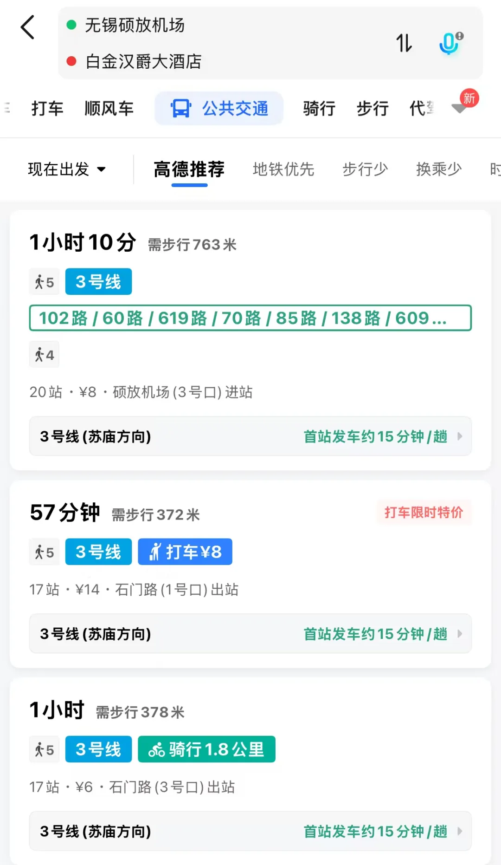Expand 3号线 schedule in the 57分钟 route

(250, 634)
